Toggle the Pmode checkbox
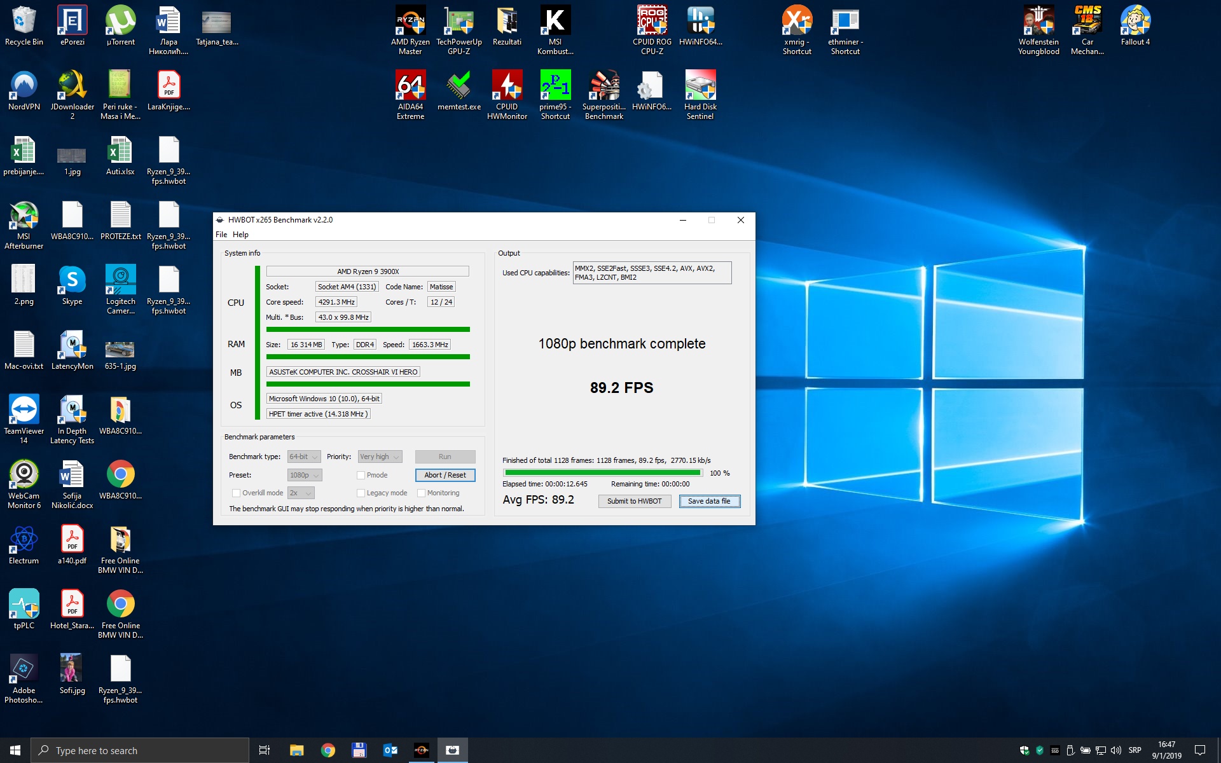This screenshot has height=763, width=1221. pos(361,475)
